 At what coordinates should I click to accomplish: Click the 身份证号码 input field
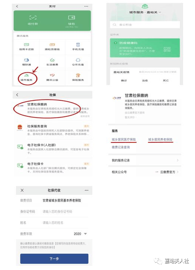[65, 211]
